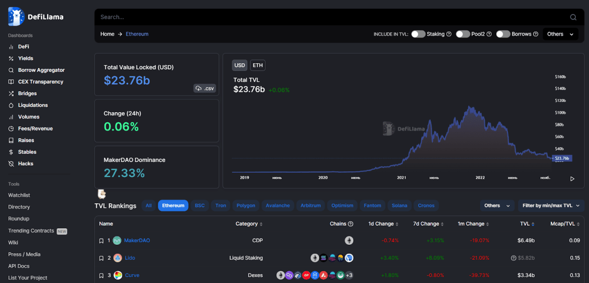Bookmark the Lido row
The image size is (589, 283).
[102, 258]
